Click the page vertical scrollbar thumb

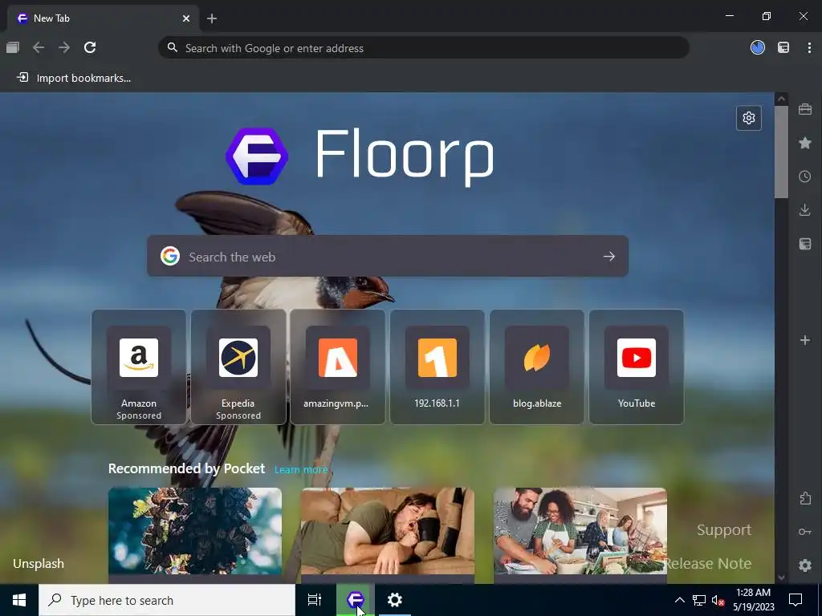(781, 152)
